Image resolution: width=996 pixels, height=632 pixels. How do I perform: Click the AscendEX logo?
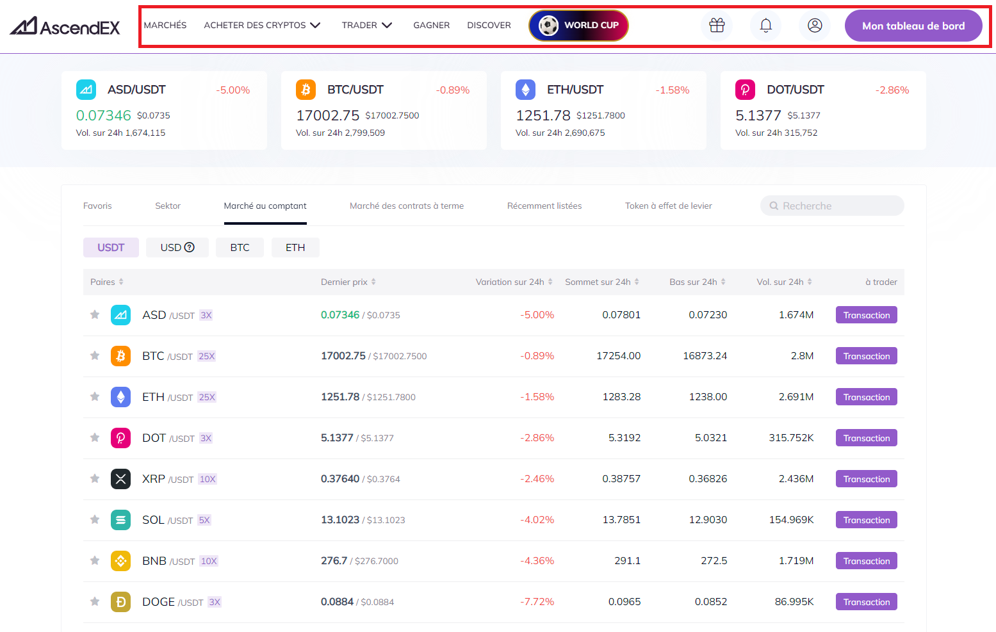pos(65,26)
